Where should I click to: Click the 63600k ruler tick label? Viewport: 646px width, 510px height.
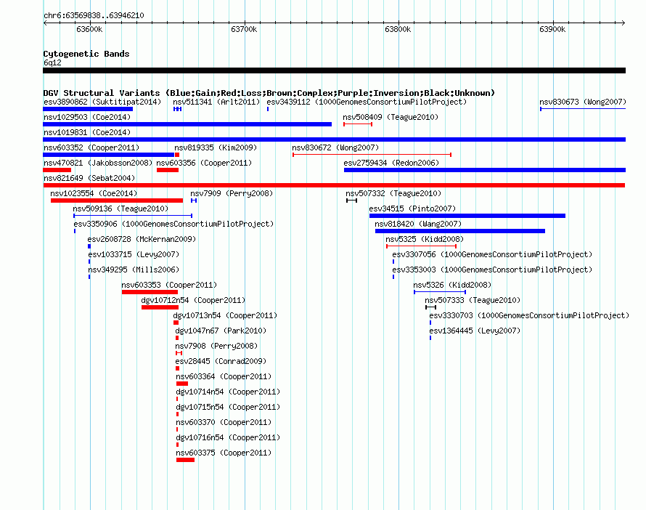click(89, 29)
